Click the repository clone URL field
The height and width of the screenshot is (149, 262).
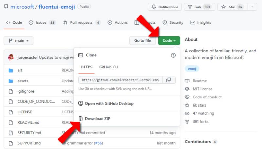121,80
